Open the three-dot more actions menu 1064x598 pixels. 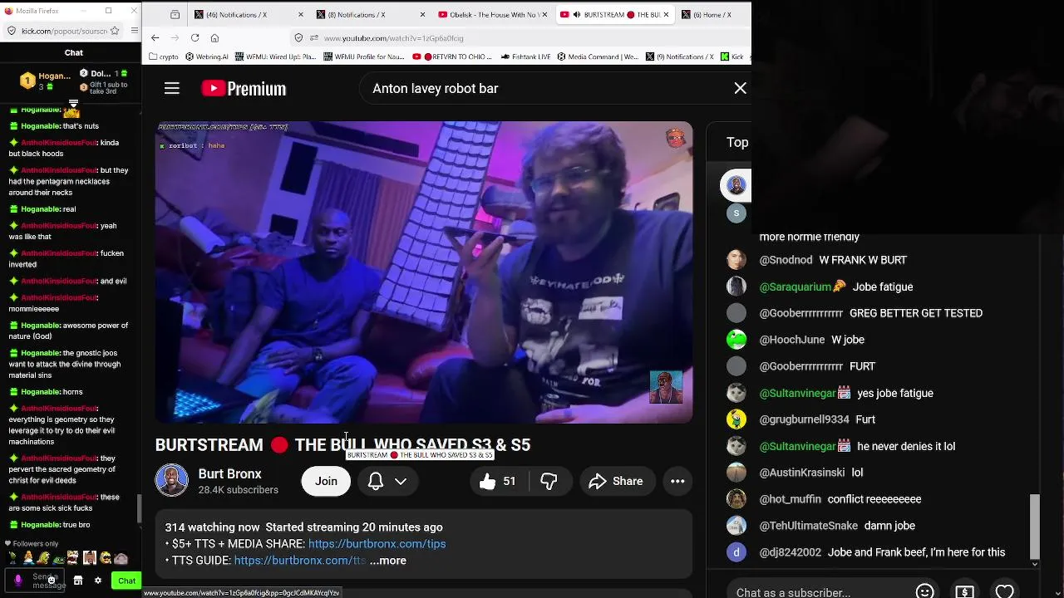coord(677,481)
